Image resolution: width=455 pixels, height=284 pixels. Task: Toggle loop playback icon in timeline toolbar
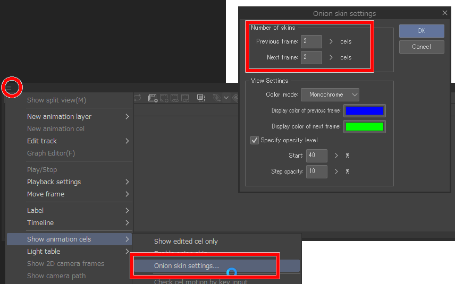pos(138,98)
